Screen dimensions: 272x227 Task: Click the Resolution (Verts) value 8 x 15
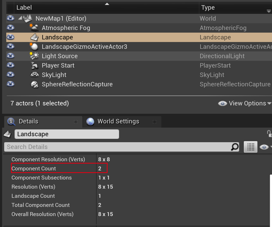click(105, 187)
